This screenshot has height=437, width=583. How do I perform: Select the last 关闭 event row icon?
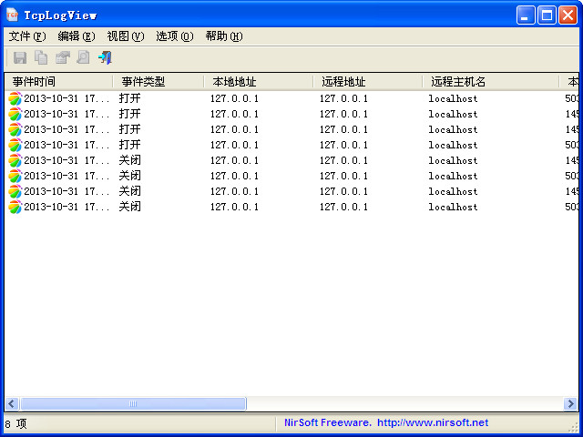tap(15, 207)
